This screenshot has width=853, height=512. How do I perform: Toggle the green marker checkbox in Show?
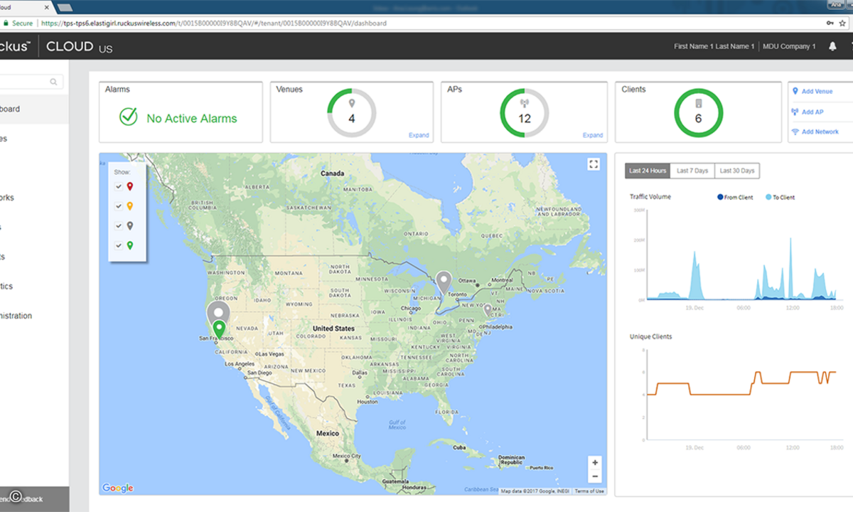(x=119, y=246)
